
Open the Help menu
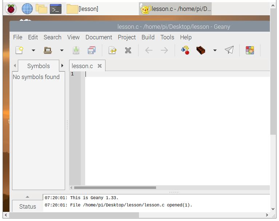point(186,37)
